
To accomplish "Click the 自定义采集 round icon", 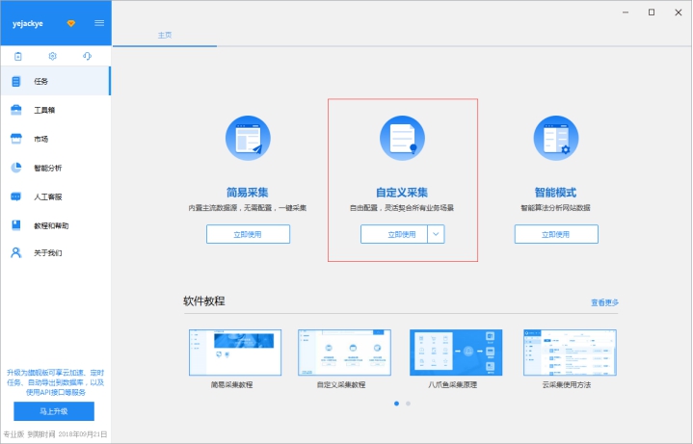I will (402, 138).
